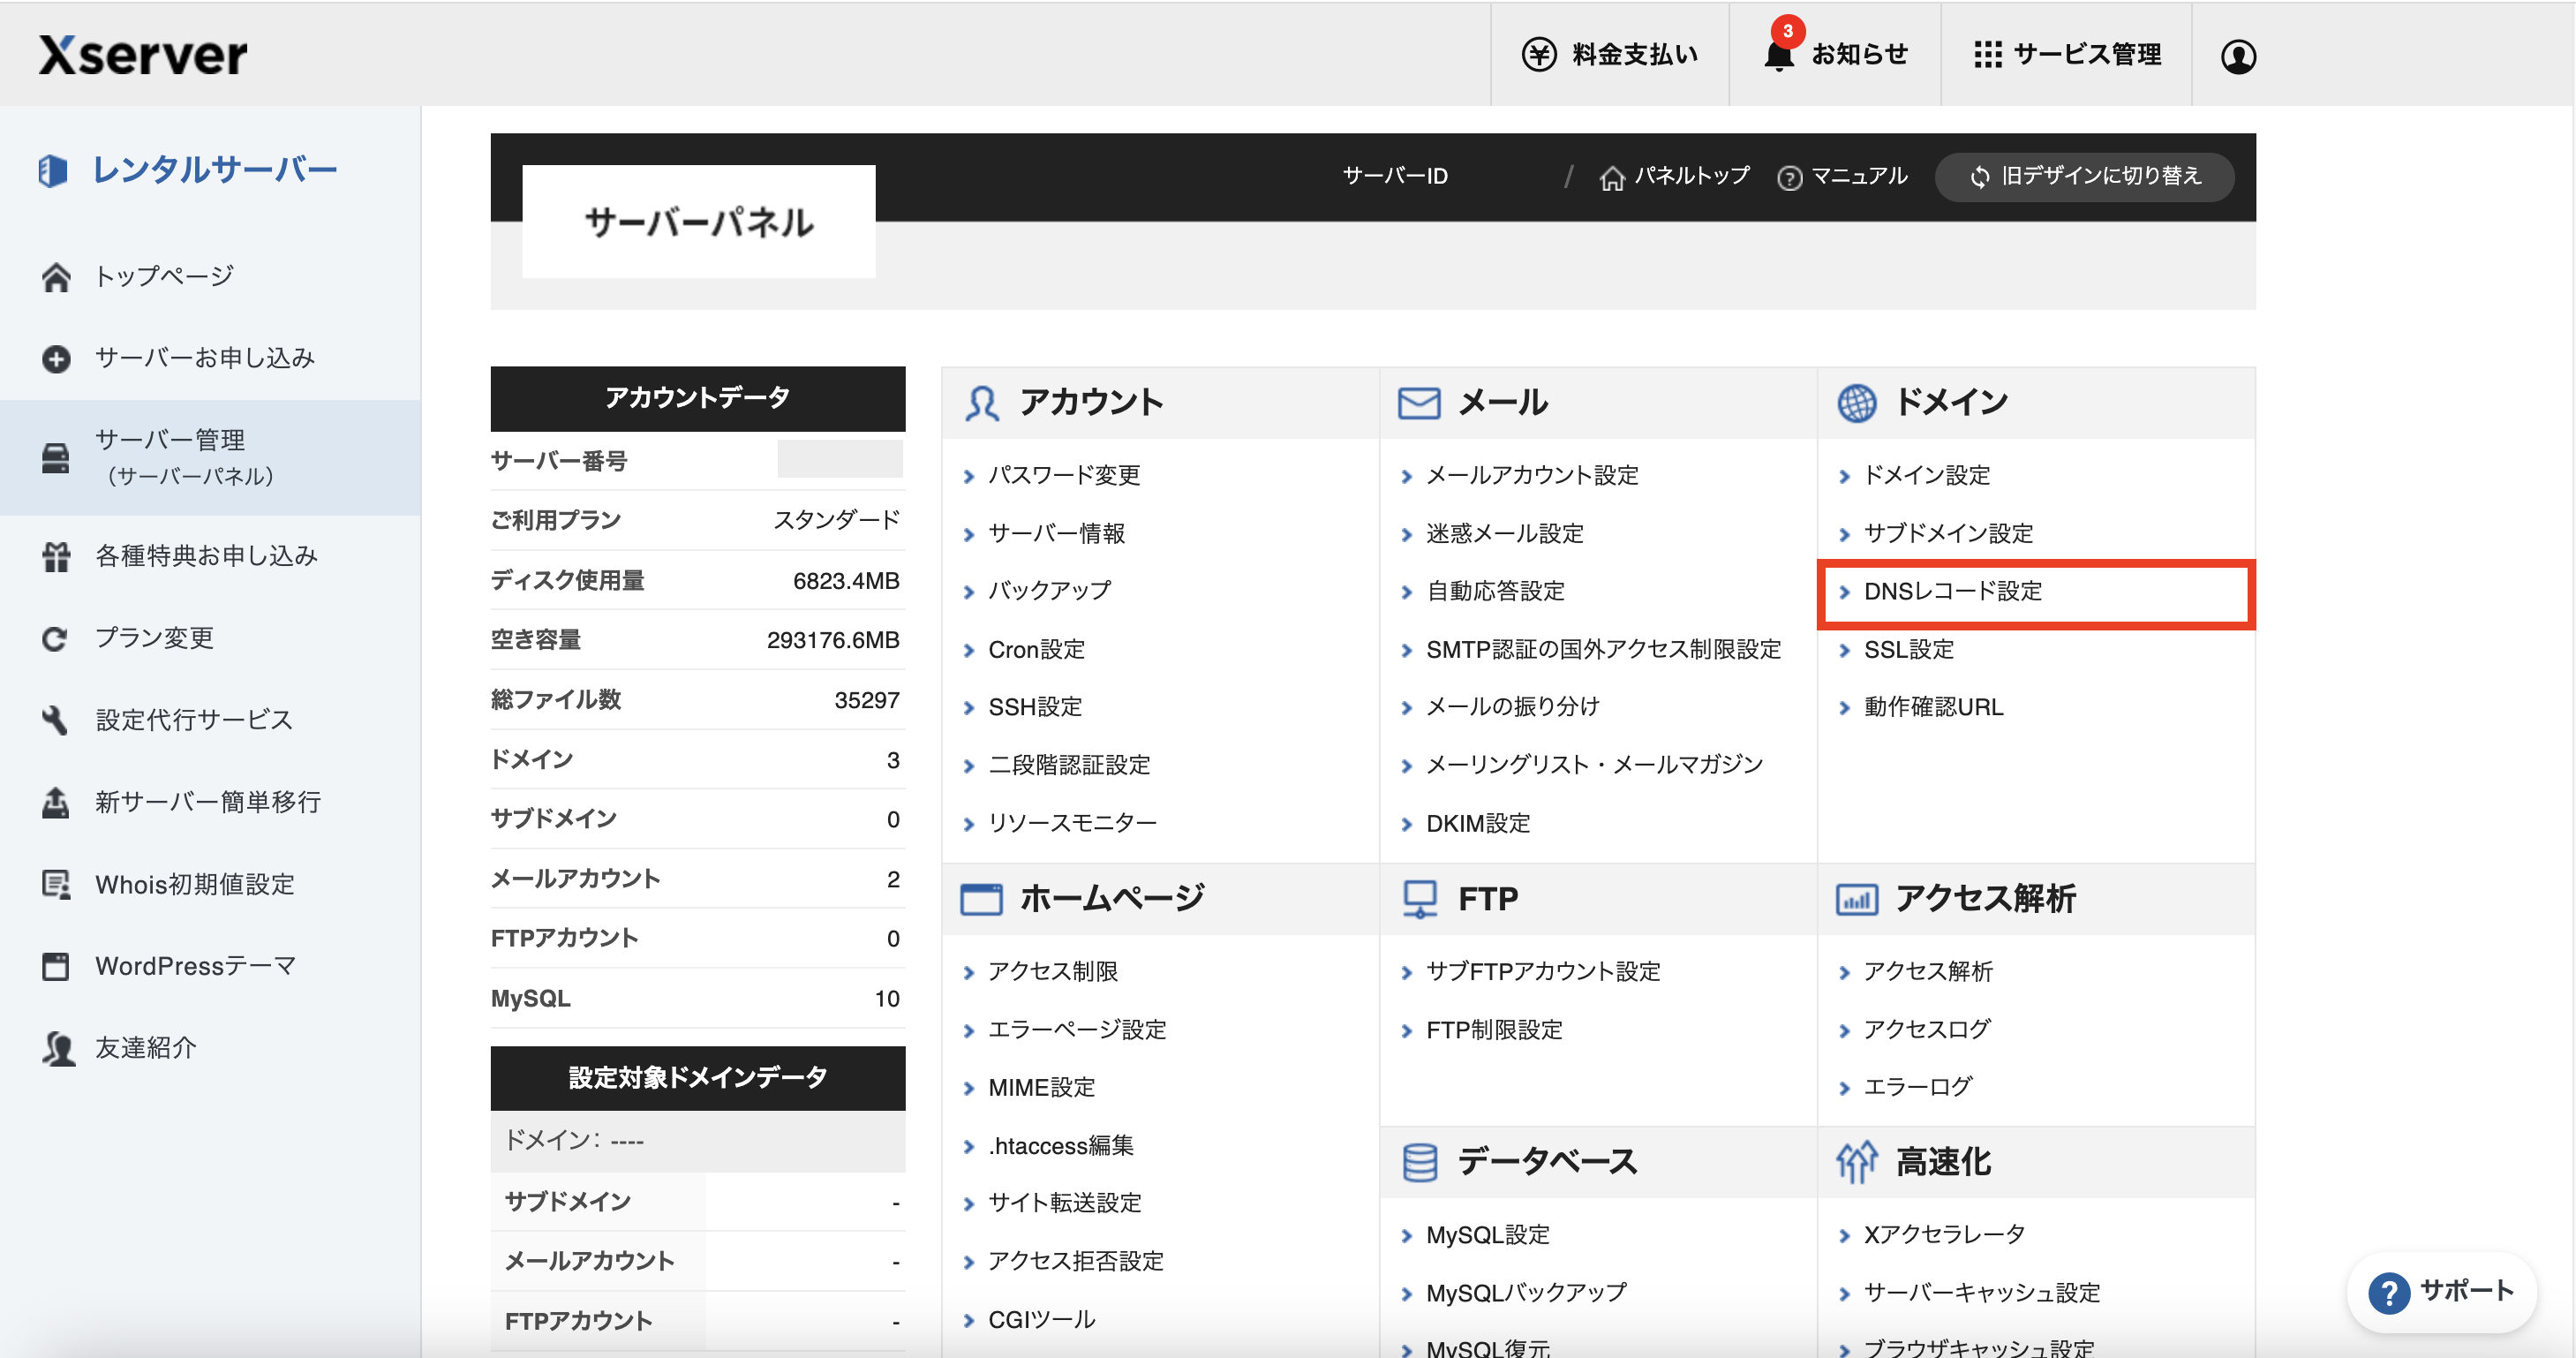Open WordPressテーマ in the sidebar
This screenshot has width=2576, height=1358.
195,966
